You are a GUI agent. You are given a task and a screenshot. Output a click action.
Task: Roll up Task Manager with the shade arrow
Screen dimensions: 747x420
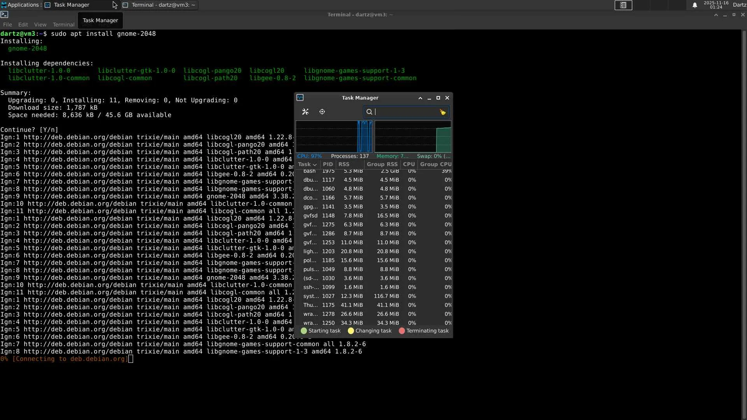pyautogui.click(x=420, y=98)
